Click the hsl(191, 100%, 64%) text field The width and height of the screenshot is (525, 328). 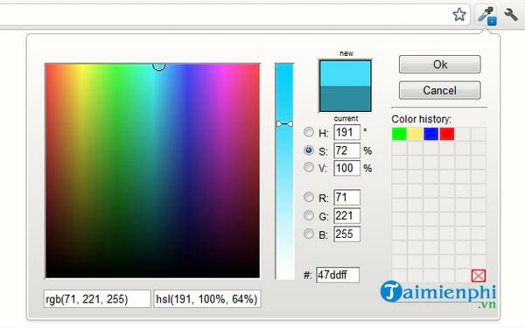(207, 298)
